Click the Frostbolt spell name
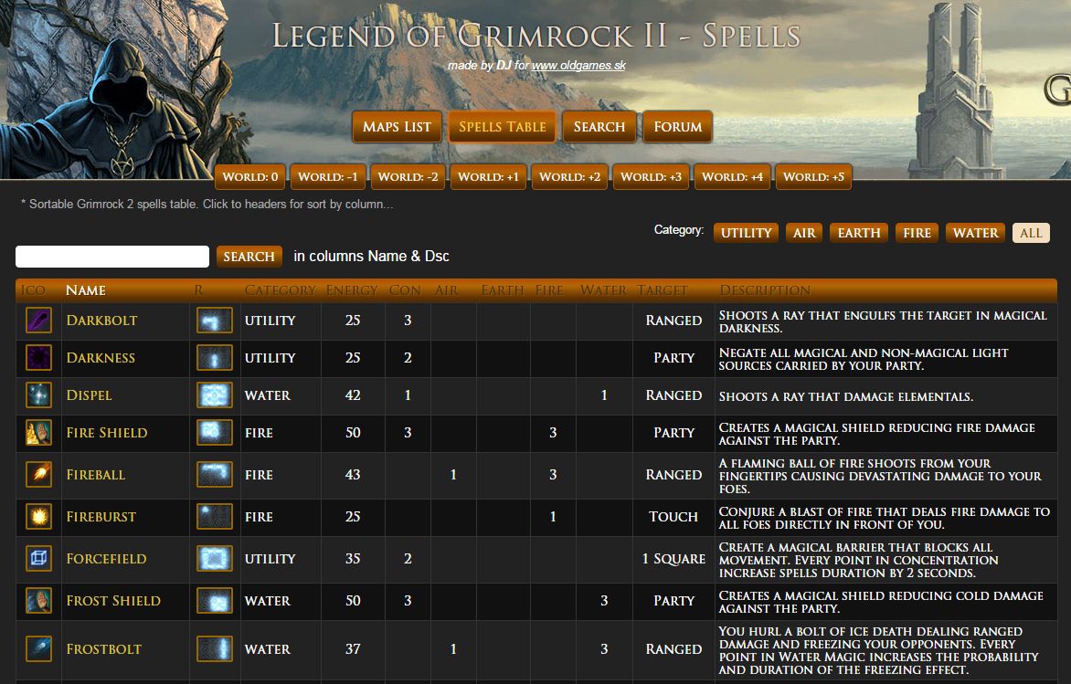 click(104, 649)
